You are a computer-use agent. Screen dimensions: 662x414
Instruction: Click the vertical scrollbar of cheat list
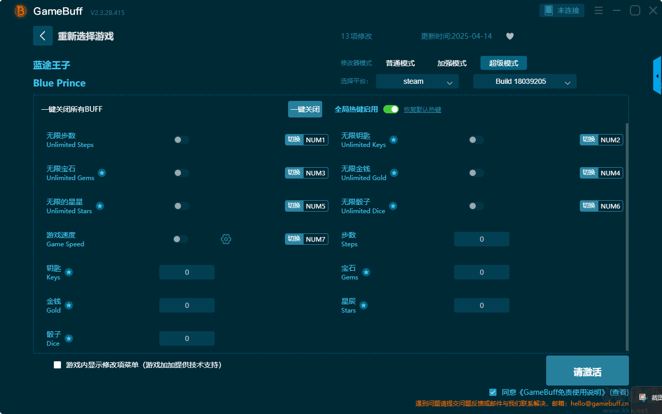tap(627, 237)
